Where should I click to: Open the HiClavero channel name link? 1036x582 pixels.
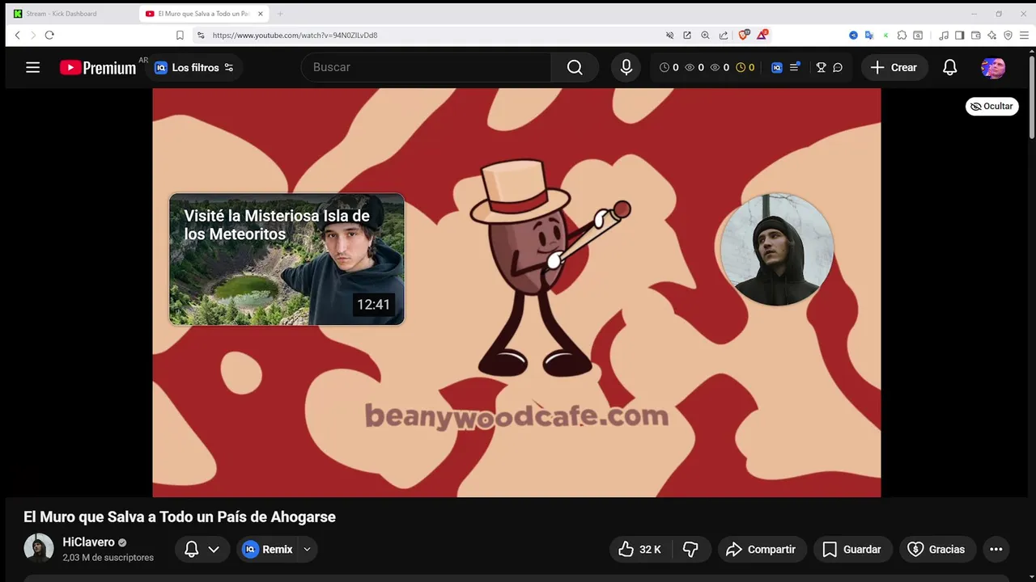(x=89, y=542)
